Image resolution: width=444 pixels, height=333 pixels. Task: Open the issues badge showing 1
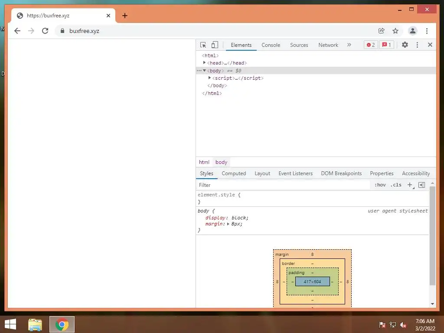coord(386,45)
